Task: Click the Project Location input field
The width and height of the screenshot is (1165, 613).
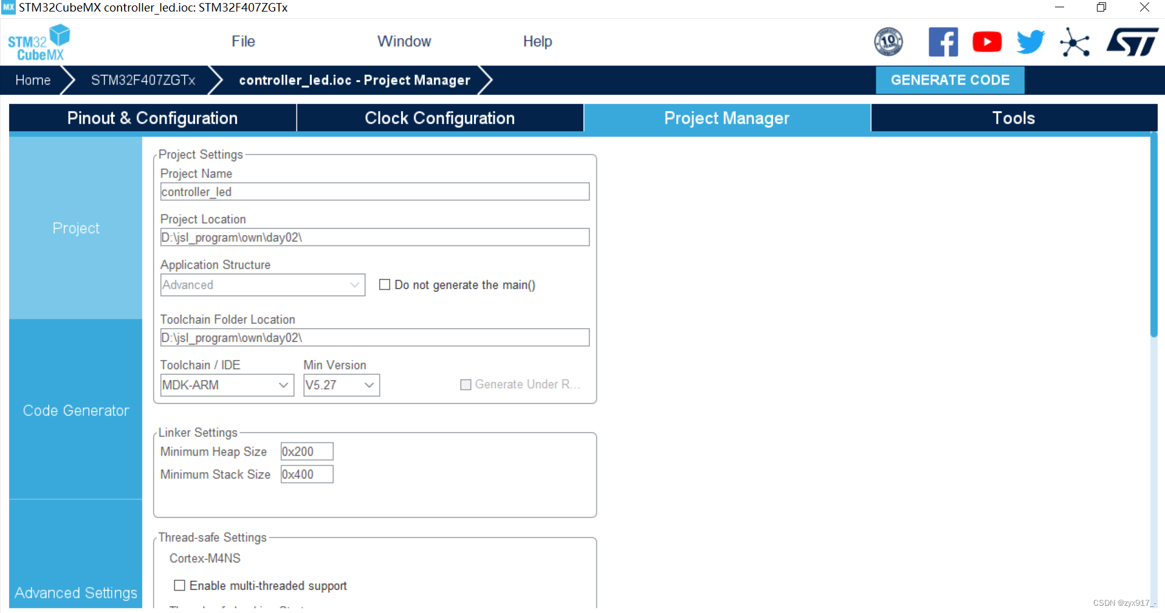Action: click(375, 238)
